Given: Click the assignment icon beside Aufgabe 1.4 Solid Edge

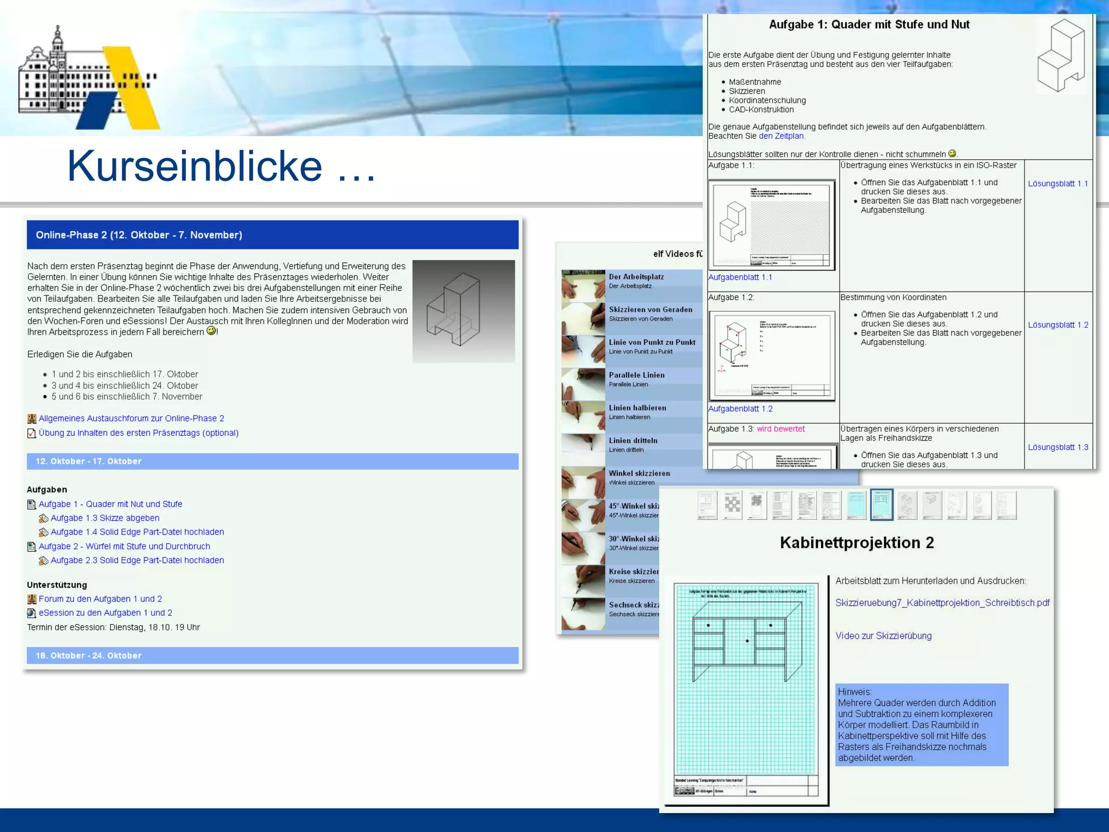Looking at the screenshot, I should 44,532.
